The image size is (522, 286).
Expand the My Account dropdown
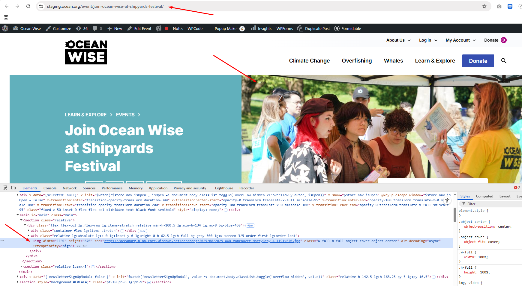[x=460, y=40]
